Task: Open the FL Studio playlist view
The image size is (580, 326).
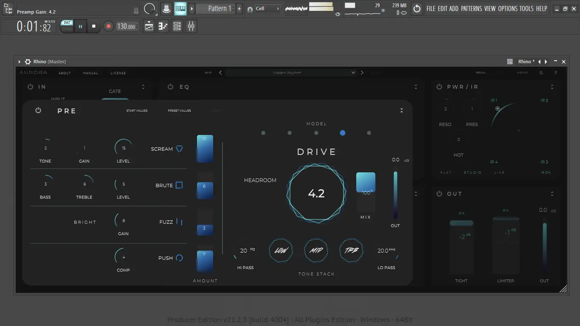Action: 149,26
